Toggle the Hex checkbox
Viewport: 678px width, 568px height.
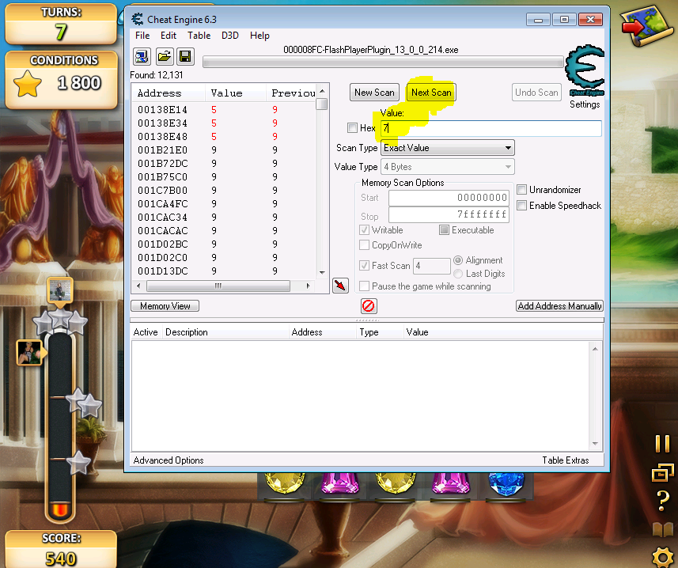click(352, 128)
